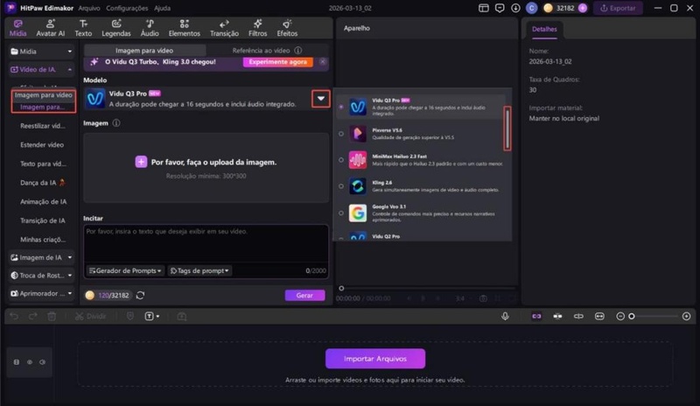700x406 pixels.
Task: Close the Vidu Q3 Turbo promo banner
Action: point(322,61)
